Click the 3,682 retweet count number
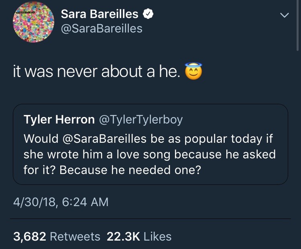This screenshot has width=301, height=249. tap(30, 237)
